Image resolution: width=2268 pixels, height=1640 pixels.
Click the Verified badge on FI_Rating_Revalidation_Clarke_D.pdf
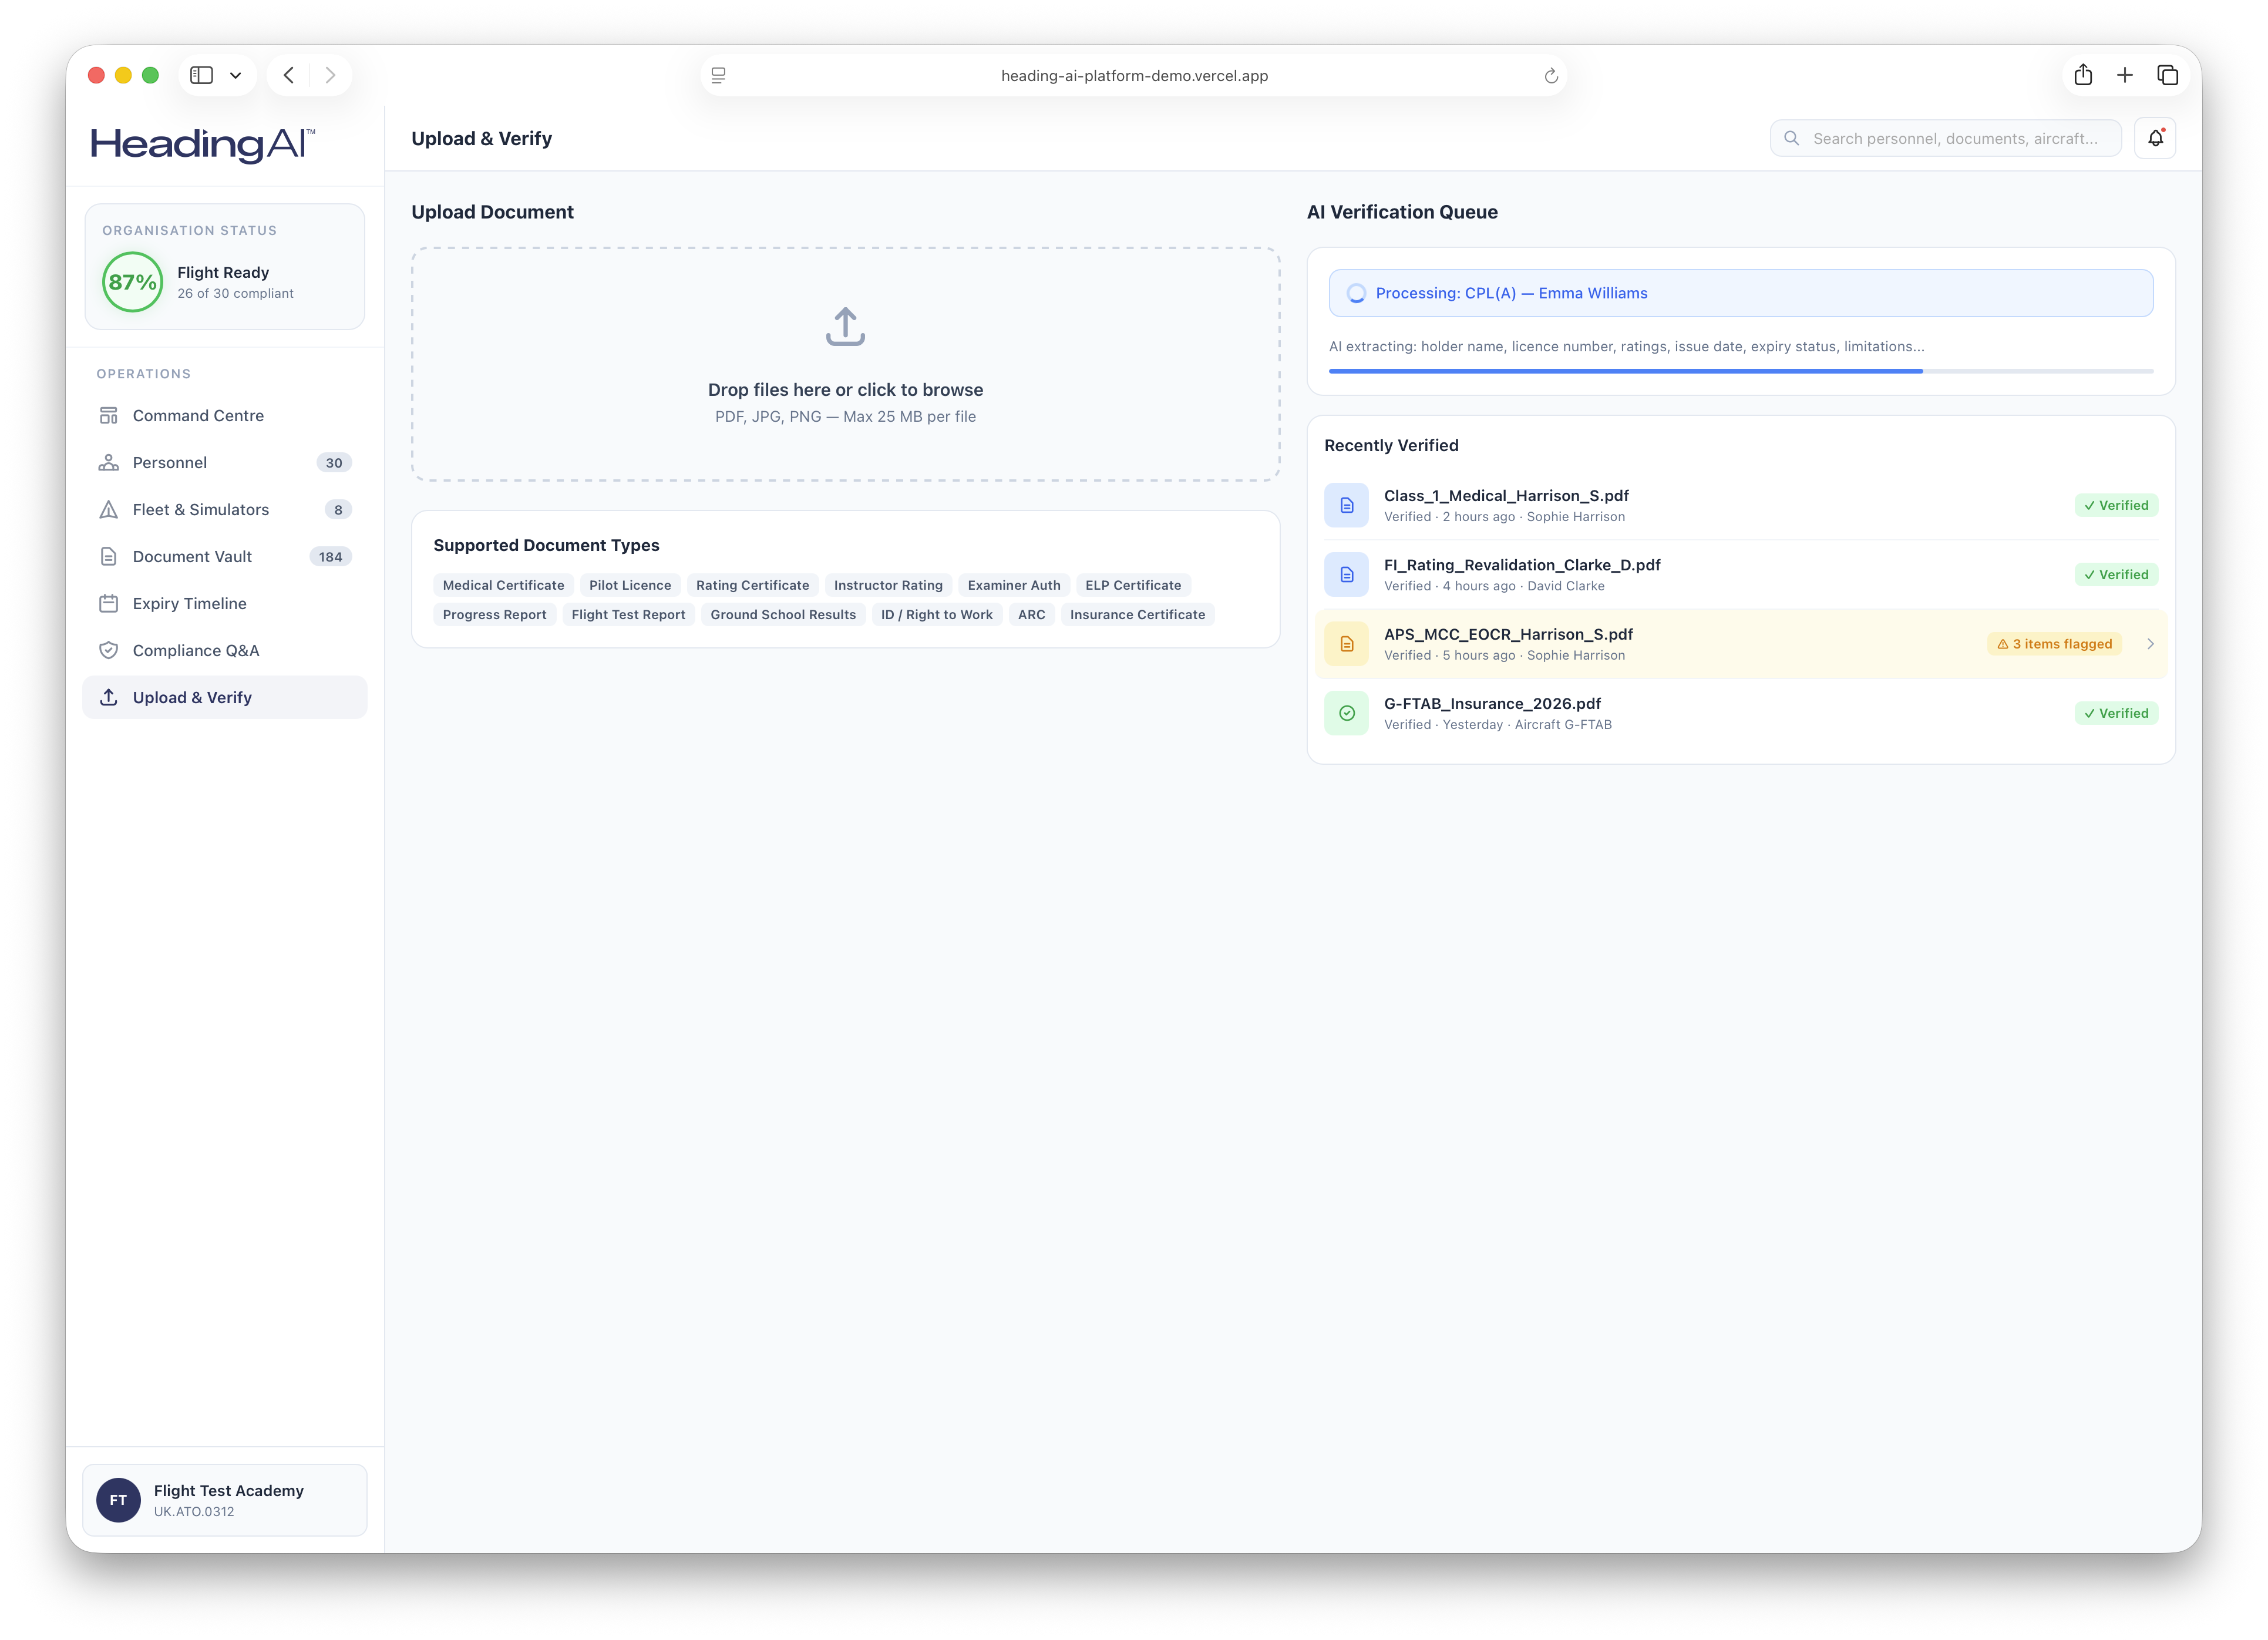[2116, 574]
